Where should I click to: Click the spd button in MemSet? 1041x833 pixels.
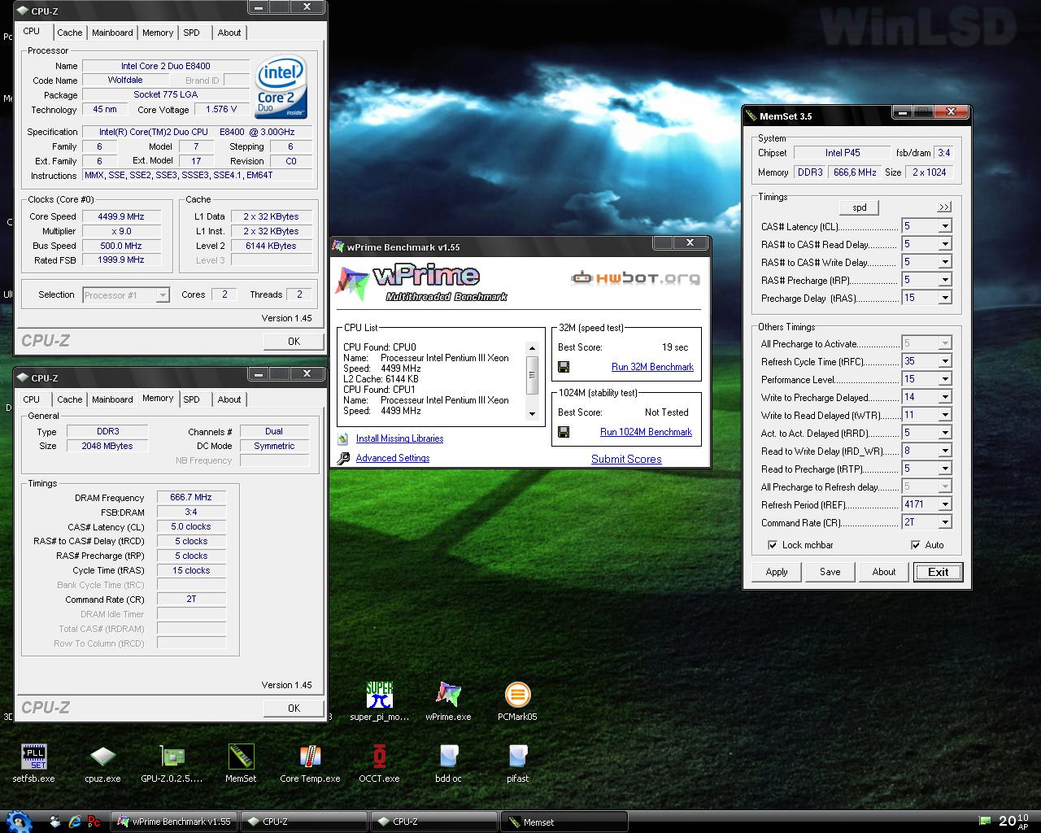point(860,207)
